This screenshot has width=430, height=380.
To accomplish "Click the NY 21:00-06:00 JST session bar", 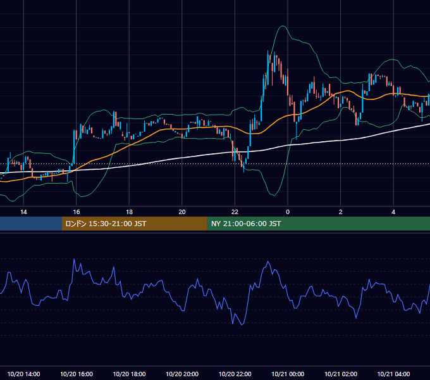I will (318, 224).
